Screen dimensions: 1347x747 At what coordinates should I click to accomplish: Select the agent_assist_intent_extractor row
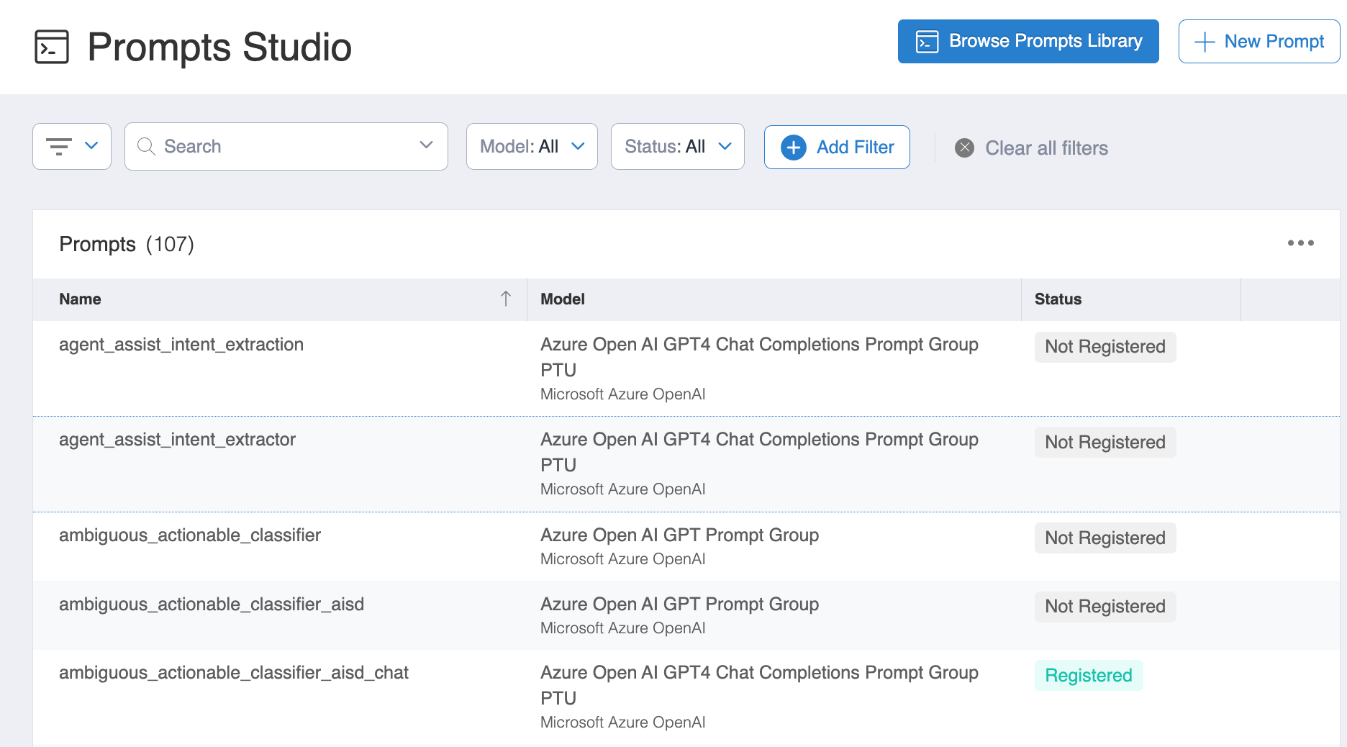[177, 440]
